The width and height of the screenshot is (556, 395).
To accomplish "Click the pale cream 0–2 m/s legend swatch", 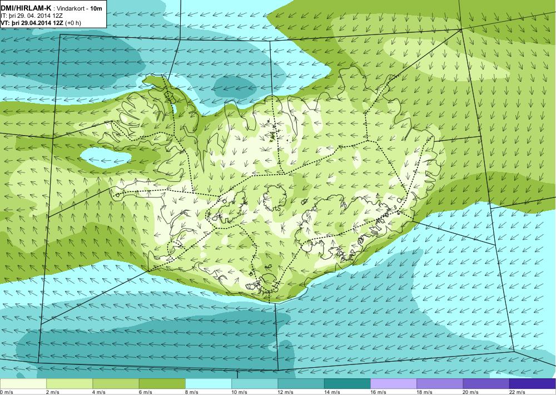I will [x=23, y=384].
